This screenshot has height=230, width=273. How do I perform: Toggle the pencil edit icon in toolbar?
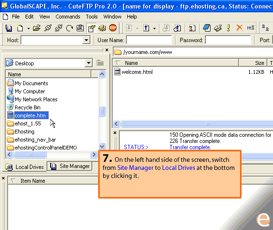point(92,28)
